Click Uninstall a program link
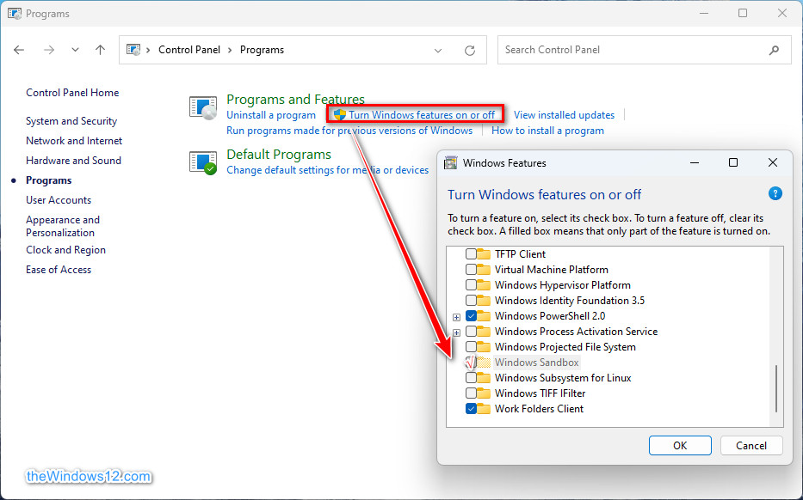This screenshot has height=500, width=803. (271, 115)
